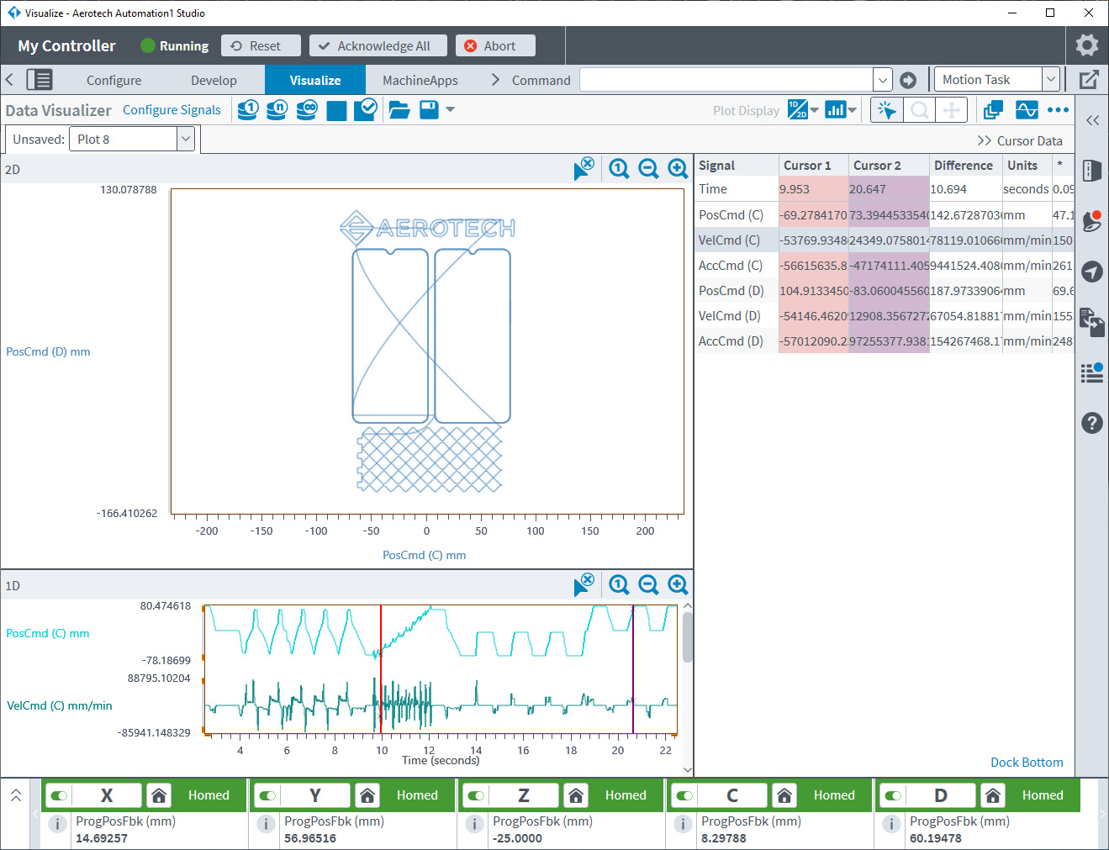Start continuous data collection

tap(307, 110)
